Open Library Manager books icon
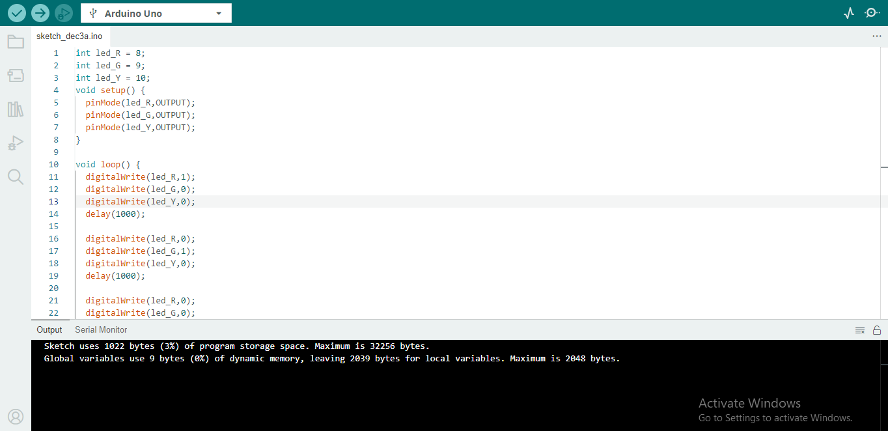Screen dimensions: 888x431 click(16, 109)
